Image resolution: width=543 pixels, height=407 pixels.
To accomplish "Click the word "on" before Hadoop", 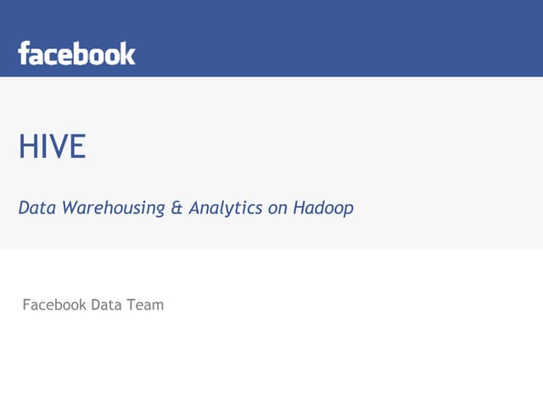I will click(x=278, y=208).
